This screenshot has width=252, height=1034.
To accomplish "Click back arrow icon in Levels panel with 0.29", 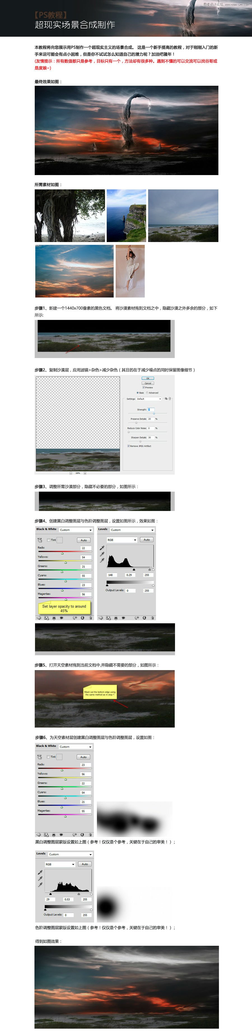I will click(100, 618).
